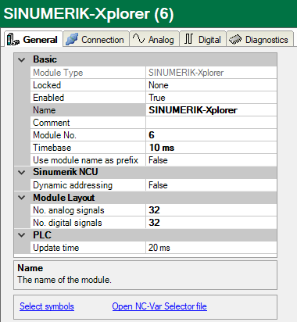Click the General tab module icon
Viewport: 297px width, 322px height.
13,40
